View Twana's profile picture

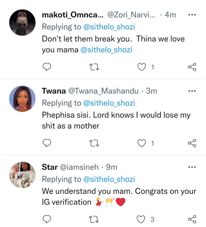click(22, 99)
